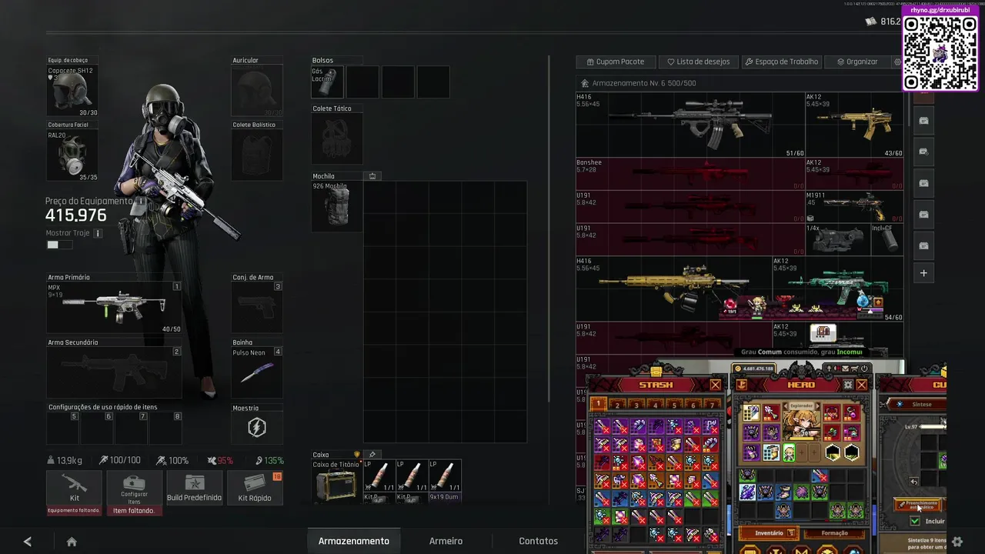Select the M1911 pistol in storage

click(854, 207)
